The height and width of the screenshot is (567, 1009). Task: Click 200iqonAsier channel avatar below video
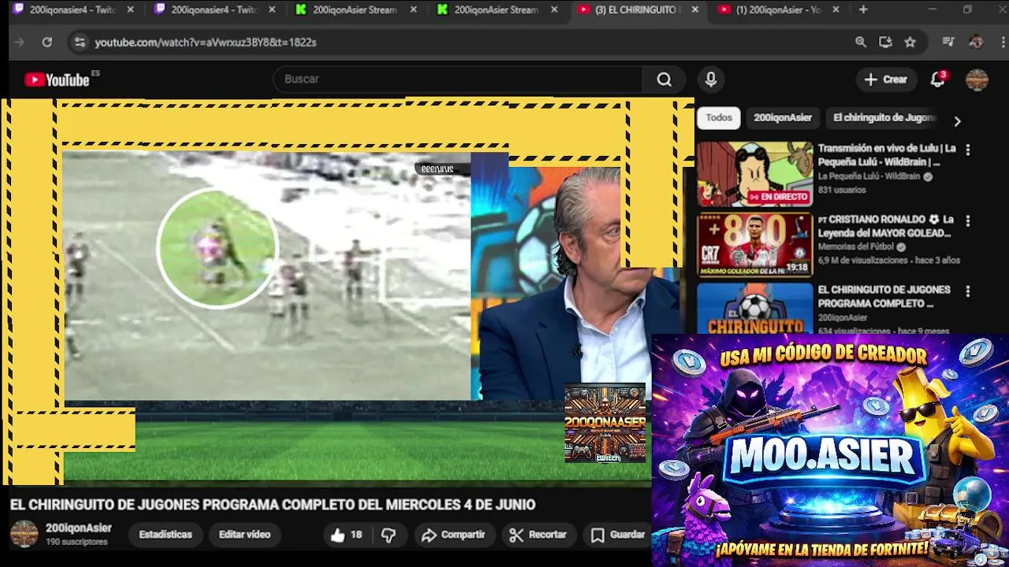click(24, 534)
